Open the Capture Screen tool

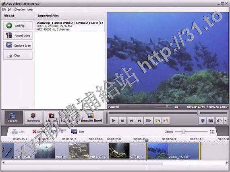(18, 45)
